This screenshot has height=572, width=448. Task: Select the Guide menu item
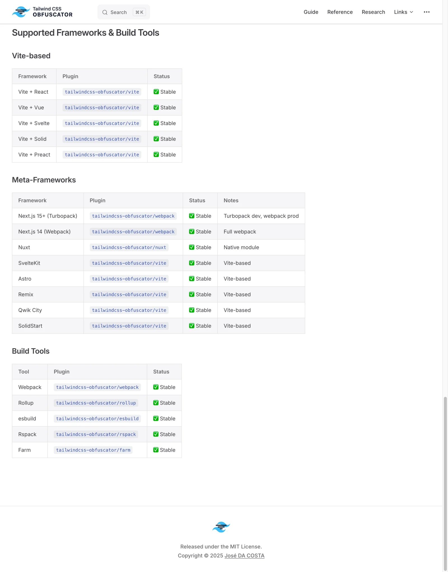[x=311, y=12]
